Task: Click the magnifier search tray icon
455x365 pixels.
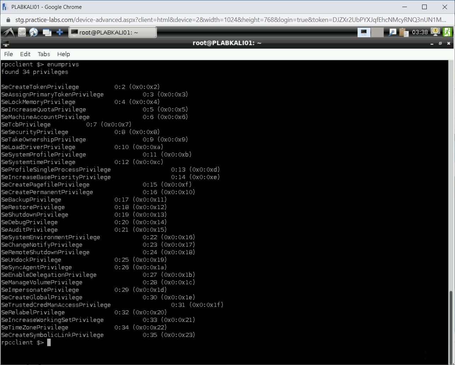Action: coord(392,32)
